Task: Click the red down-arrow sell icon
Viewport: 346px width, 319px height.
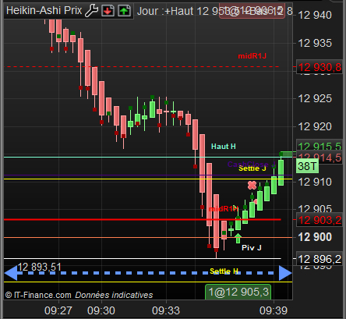Action: pos(108,11)
